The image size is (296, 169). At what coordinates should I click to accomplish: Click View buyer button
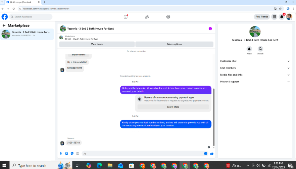97,44
